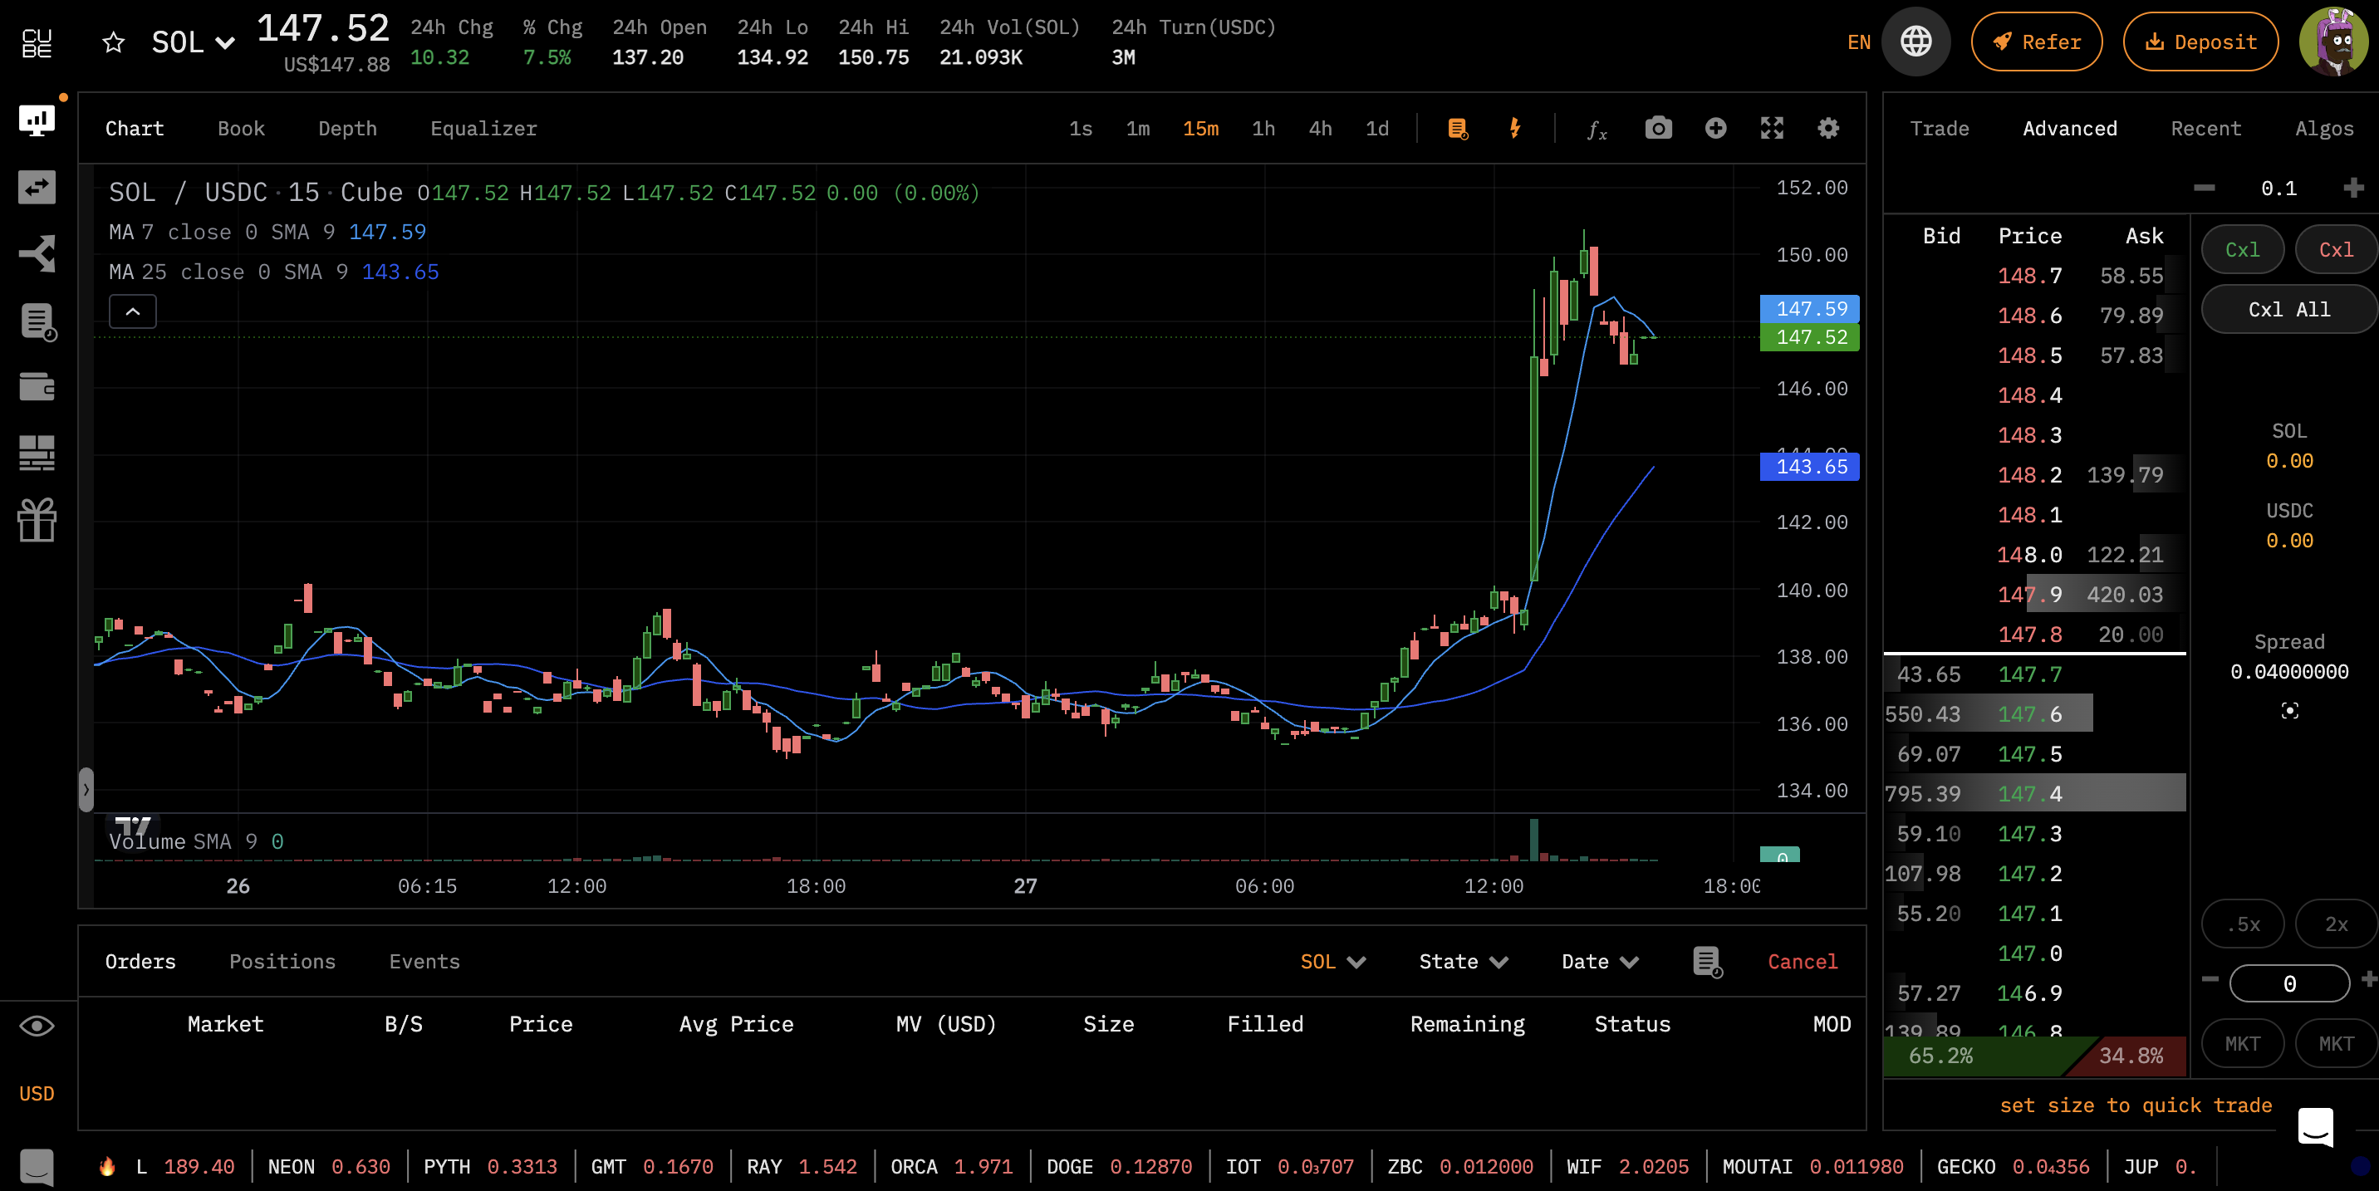Image resolution: width=2379 pixels, height=1191 pixels.
Task: Click the globe language icon
Action: 1915,42
